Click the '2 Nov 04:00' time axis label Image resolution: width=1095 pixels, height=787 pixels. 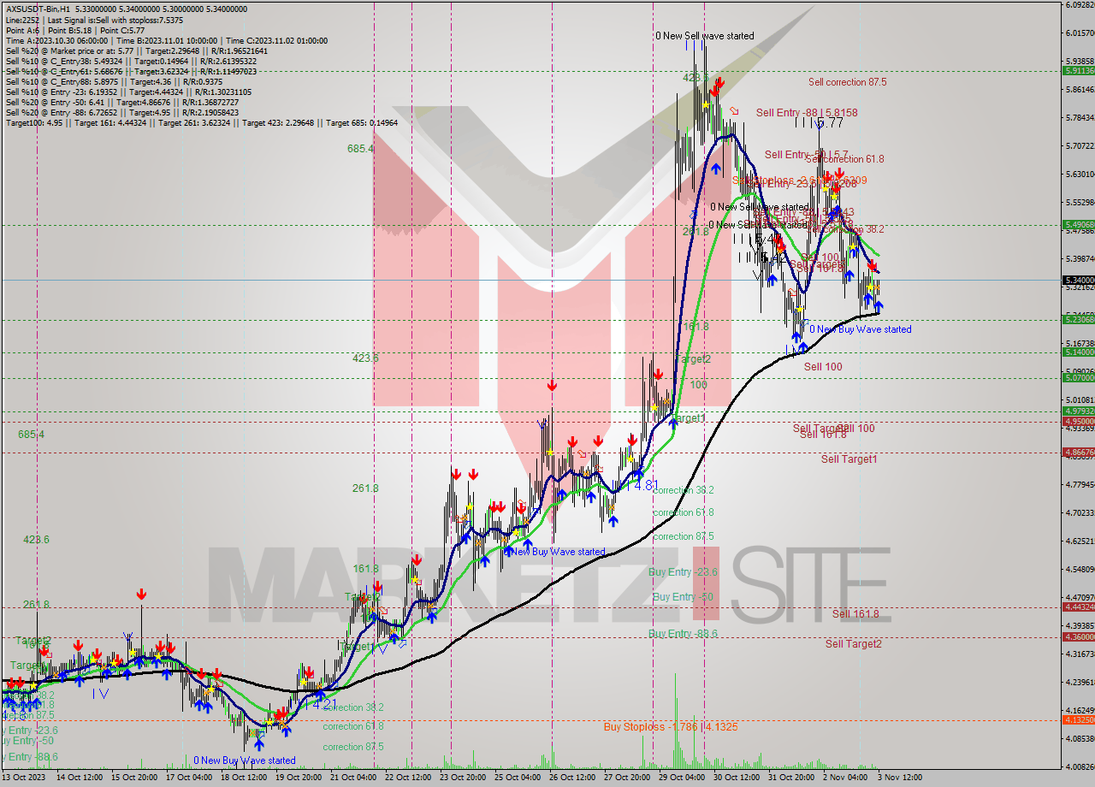point(845,778)
